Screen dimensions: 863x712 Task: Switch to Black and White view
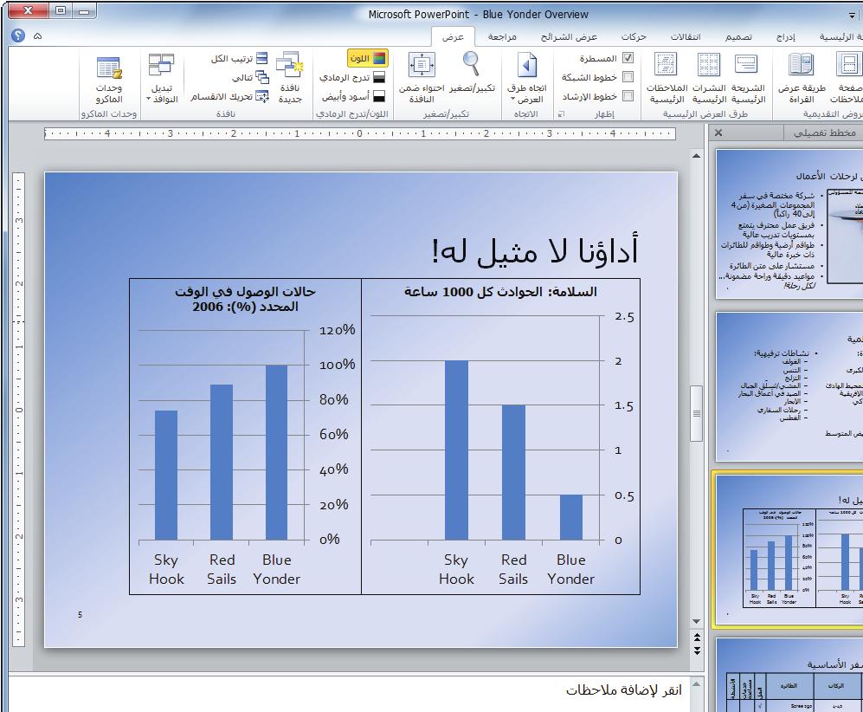click(x=353, y=97)
